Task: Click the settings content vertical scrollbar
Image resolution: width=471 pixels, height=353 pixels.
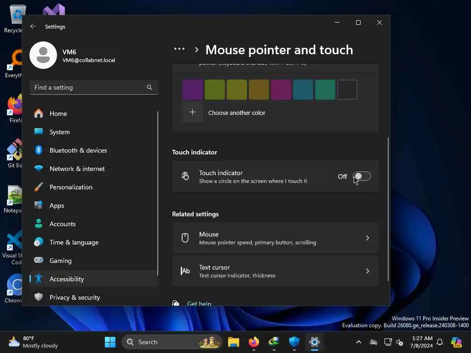Action: coord(388,209)
